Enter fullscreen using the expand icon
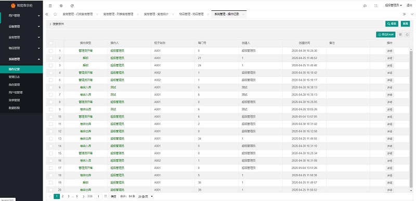416x201 pixels. pos(375,6)
